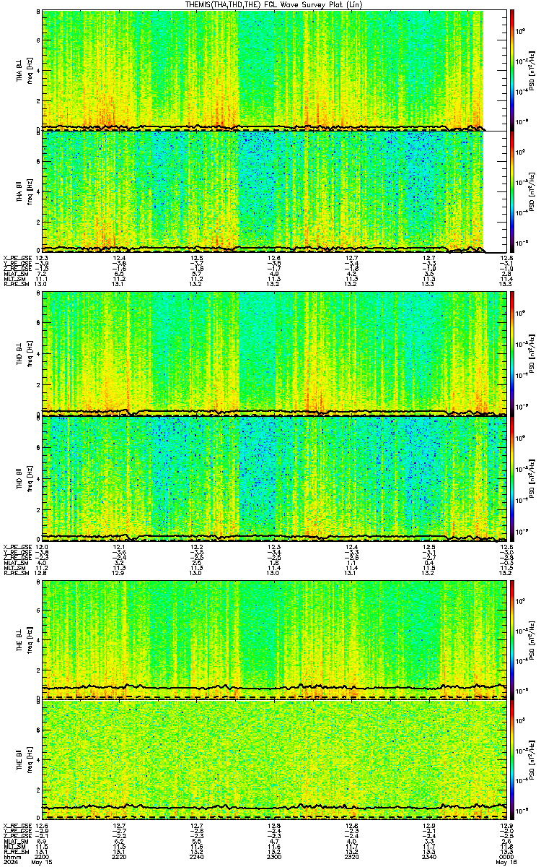Select the THD B-parallel spectrogram panel
The image size is (541, 867).
coord(274,478)
